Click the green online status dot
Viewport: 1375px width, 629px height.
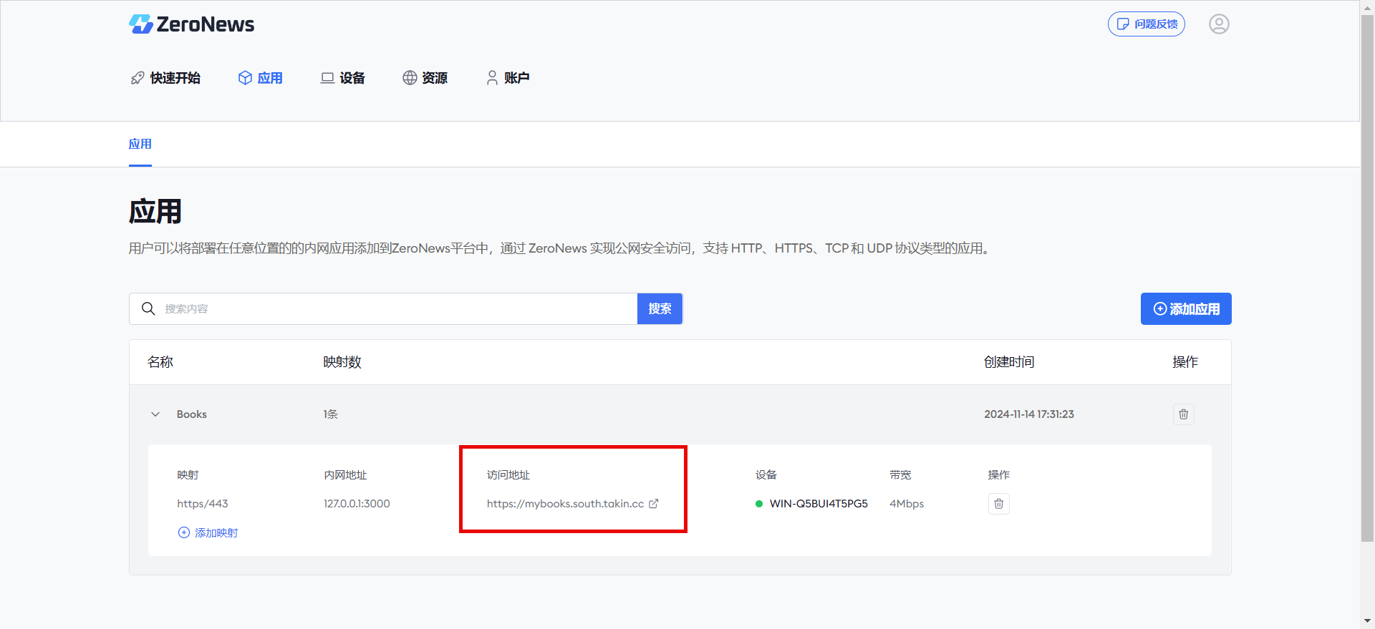pos(759,504)
